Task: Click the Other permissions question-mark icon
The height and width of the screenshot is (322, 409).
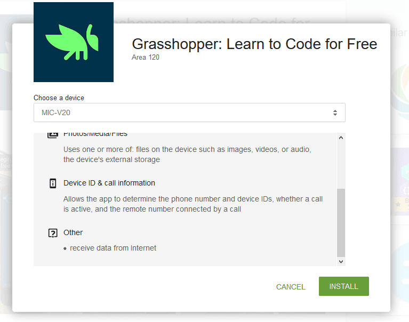Action: [x=53, y=233]
